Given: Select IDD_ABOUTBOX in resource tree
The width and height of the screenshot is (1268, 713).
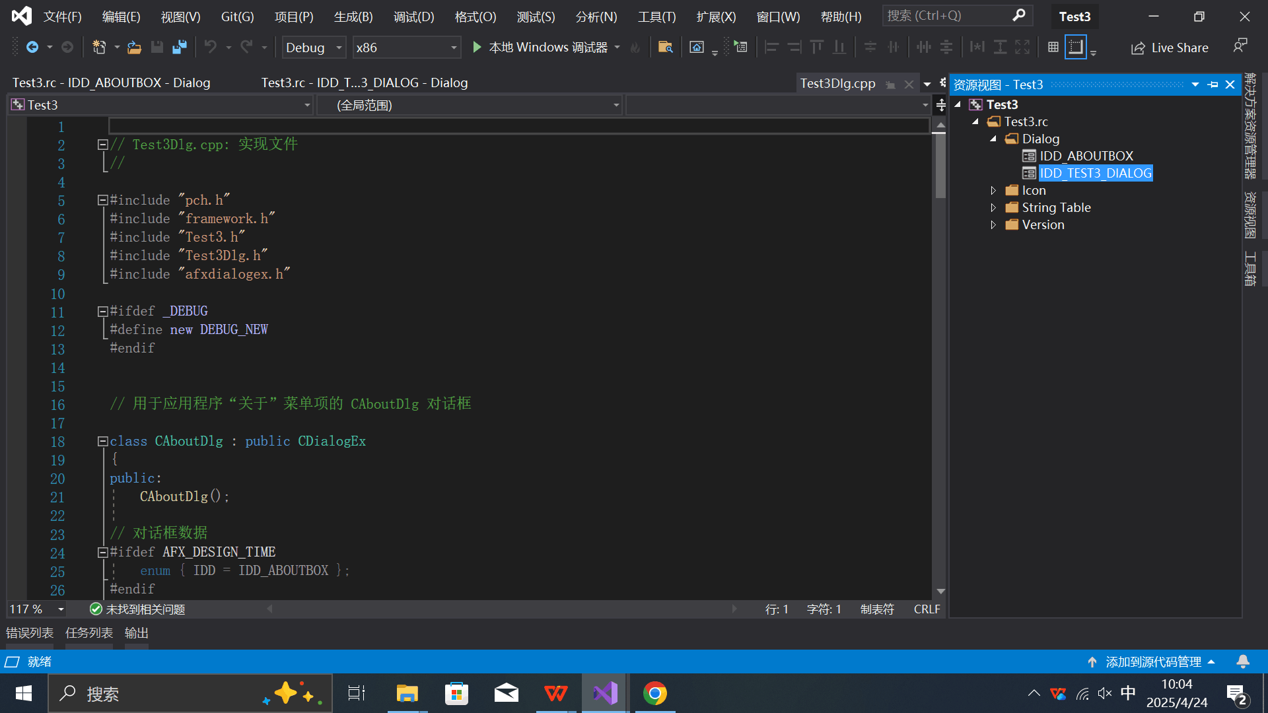Looking at the screenshot, I should 1086,156.
